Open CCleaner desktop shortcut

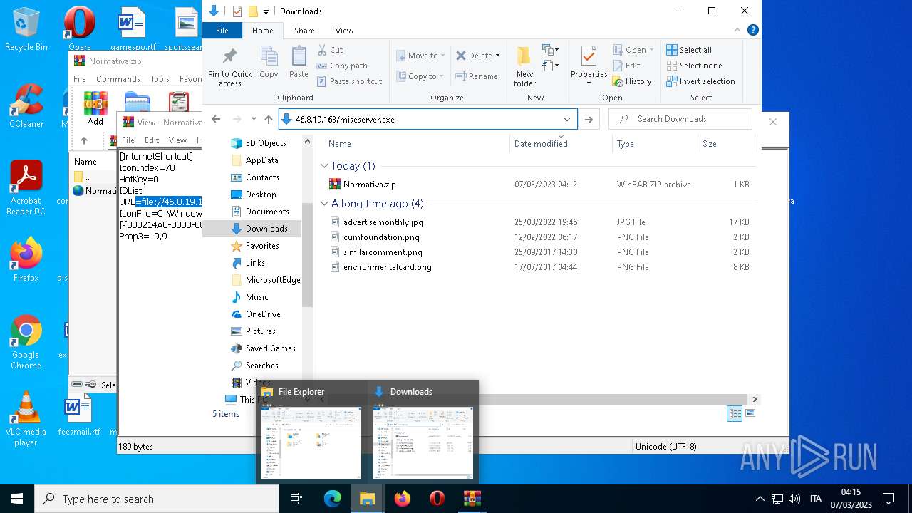pyautogui.click(x=26, y=105)
